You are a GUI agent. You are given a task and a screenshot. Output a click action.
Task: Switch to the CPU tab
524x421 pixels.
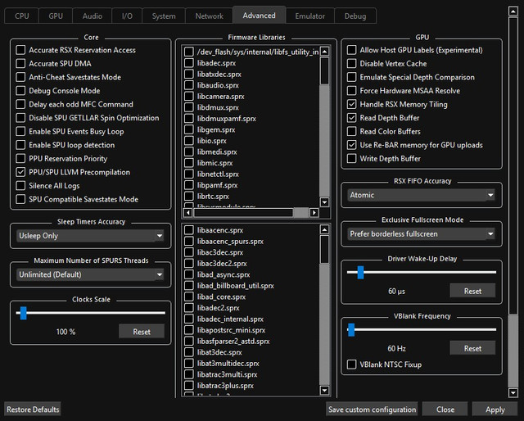tap(21, 16)
